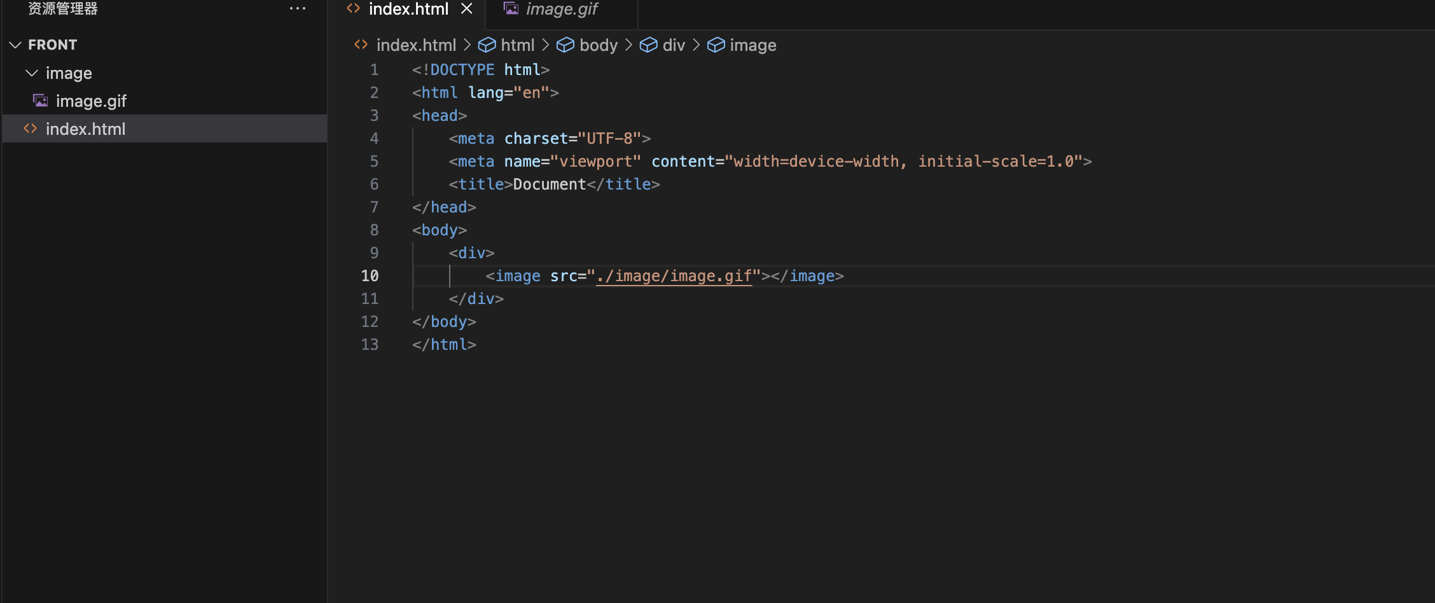Screen dimensions: 1435x603
Task: Select the index.html tab
Action: click(408, 9)
